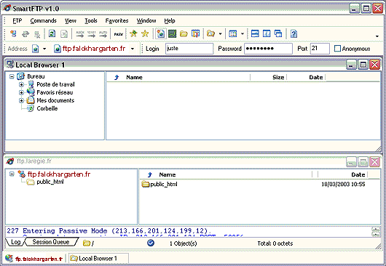Click the Disconnect toolbar icon
The width and height of the screenshot is (386, 266).
click(x=37, y=34)
